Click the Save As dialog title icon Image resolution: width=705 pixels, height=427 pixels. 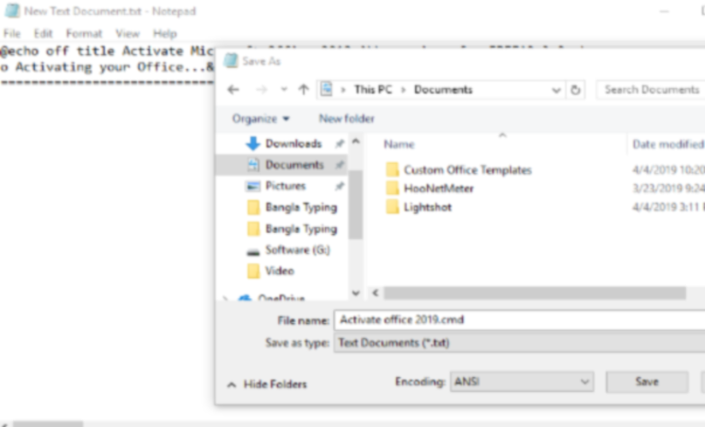231,61
